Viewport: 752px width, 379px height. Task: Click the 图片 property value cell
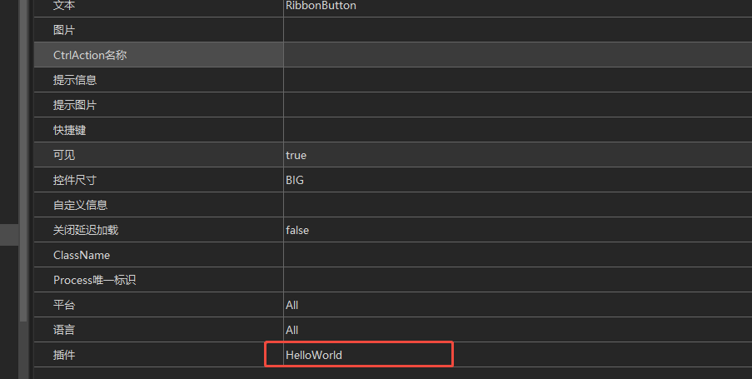[x=518, y=30]
